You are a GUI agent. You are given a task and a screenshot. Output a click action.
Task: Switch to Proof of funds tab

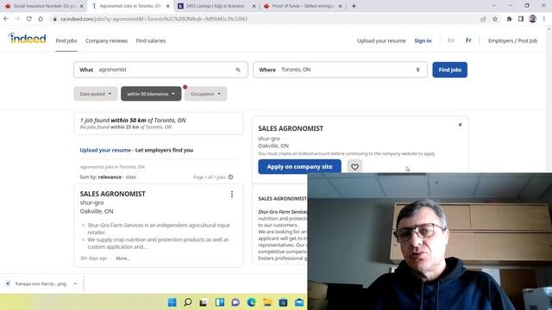pos(302,6)
